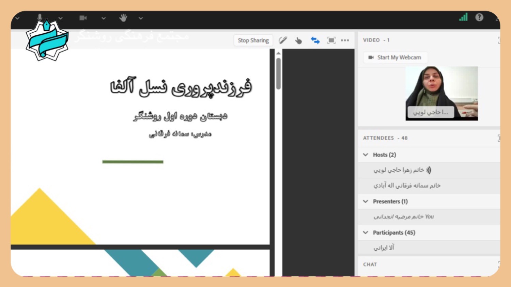Screen dimensions: 511x287
Task: Select the pointer tool in the share pod
Action: point(299,40)
